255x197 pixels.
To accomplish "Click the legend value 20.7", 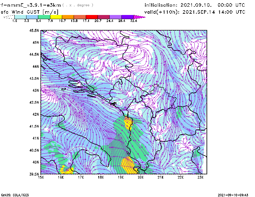I will (x=98, y=21).
